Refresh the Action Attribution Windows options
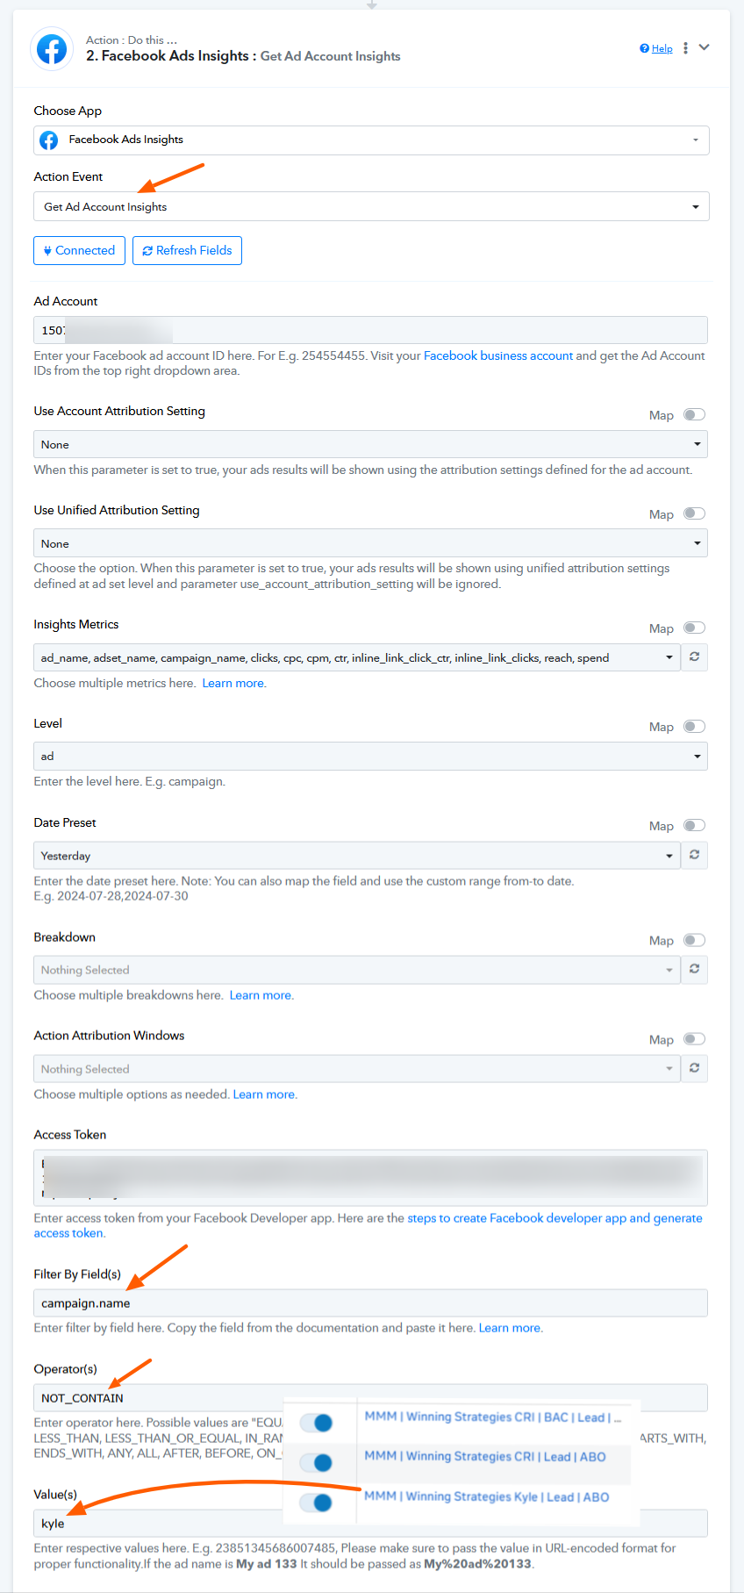Viewport: 744px width, 1593px height. pos(694,1068)
